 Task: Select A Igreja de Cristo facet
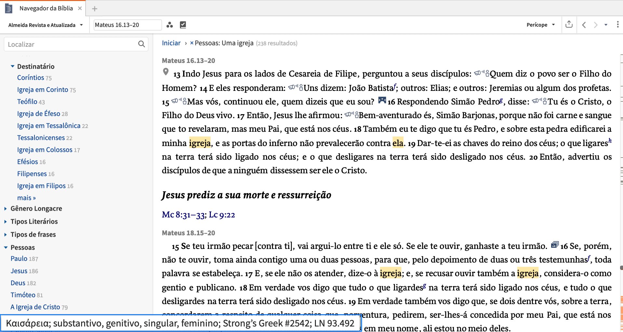[x=35, y=307]
